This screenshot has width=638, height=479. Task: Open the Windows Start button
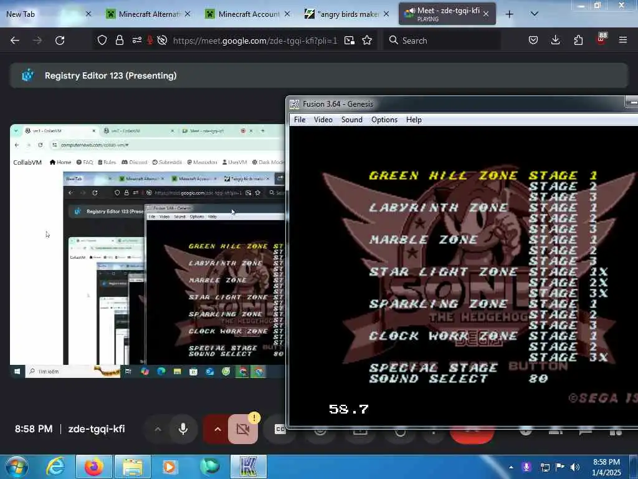pos(16,467)
